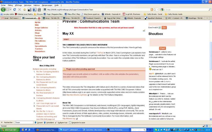Screen dimensions: 212x132
Task: Expand the Image Galleries menu arrow
Action: point(58,28)
